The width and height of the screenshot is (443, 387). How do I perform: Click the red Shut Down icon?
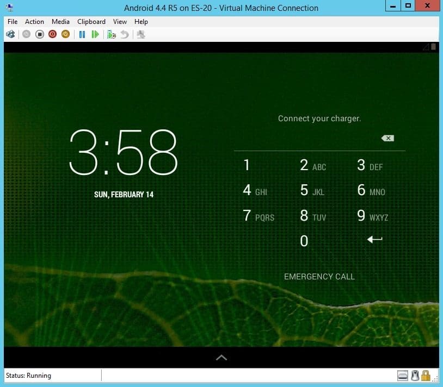[53, 34]
